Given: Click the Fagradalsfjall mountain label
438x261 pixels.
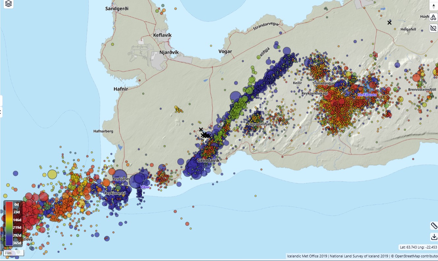Looking at the screenshot, I should click(x=259, y=124).
